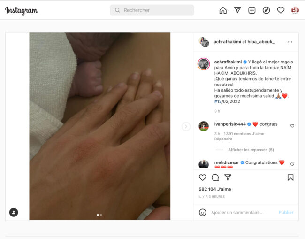Open emoji picker smiley icon
This screenshot has width=305, height=239.
pyautogui.click(x=203, y=212)
